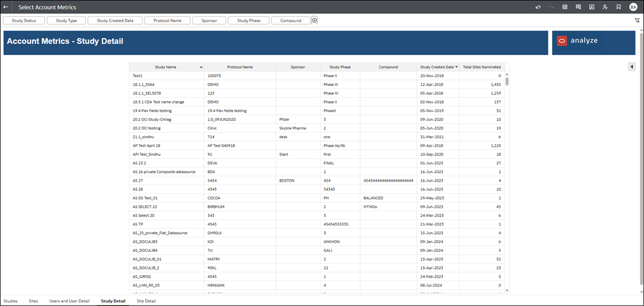
Task: Open the personalization user-filter icon
Action: [605, 7]
